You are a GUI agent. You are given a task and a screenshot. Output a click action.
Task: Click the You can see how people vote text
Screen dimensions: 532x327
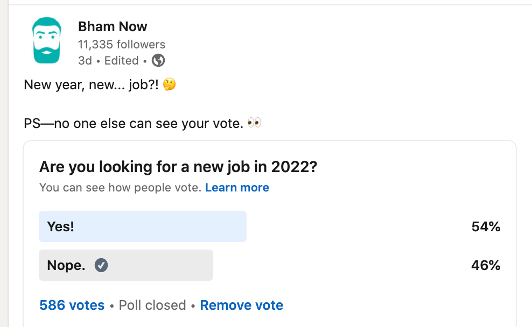[121, 187]
